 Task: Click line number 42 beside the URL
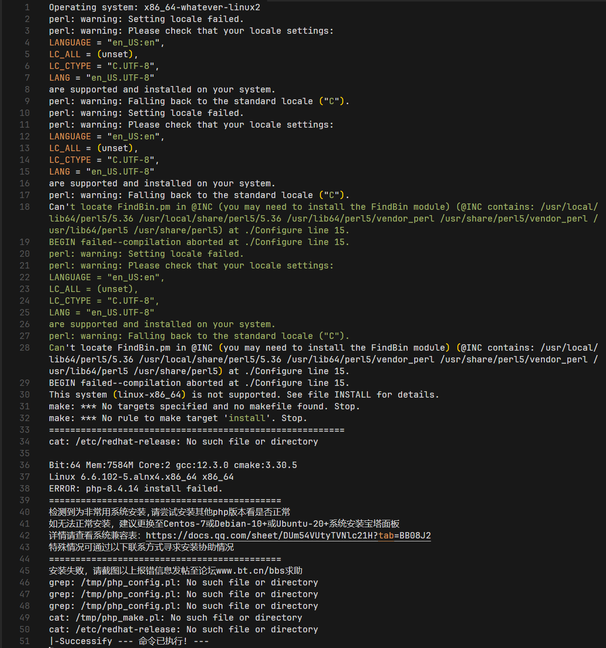coord(24,536)
